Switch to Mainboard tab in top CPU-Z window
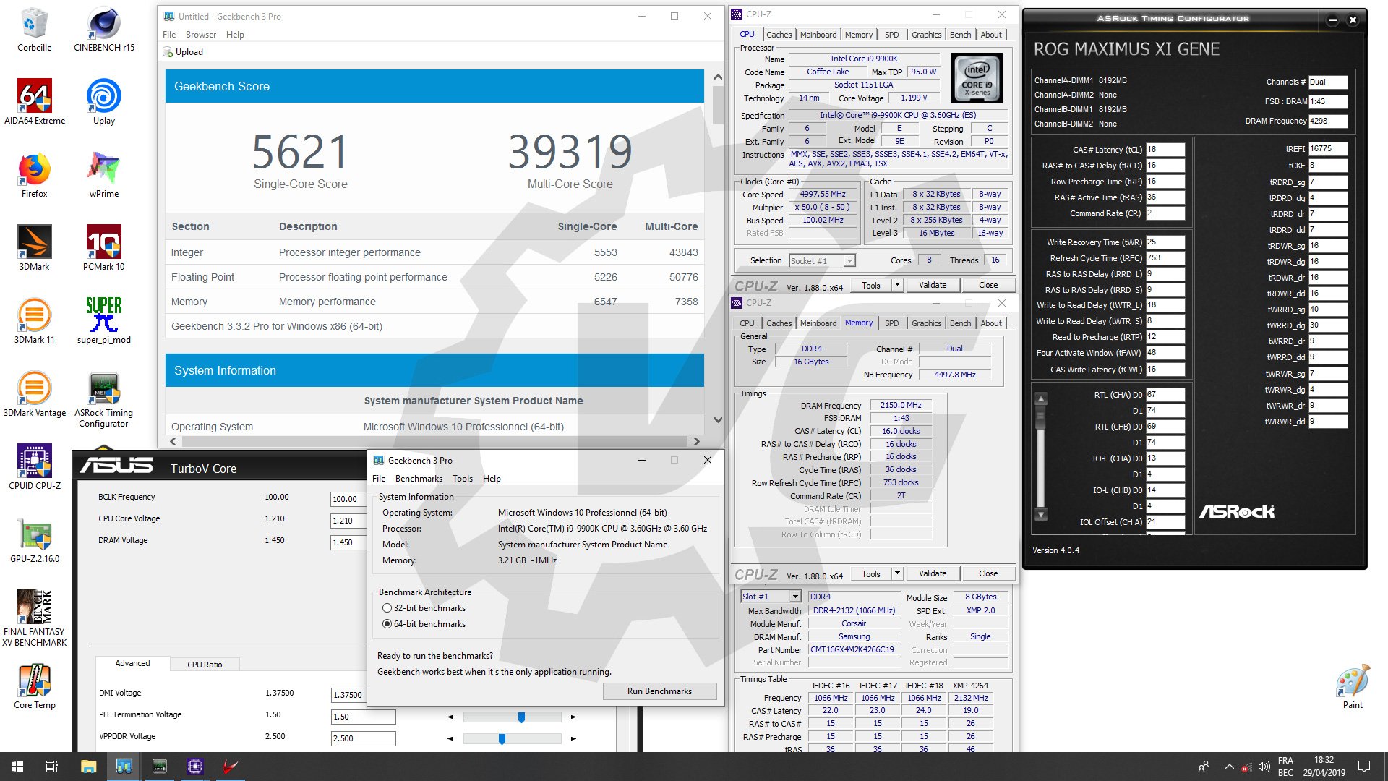This screenshot has height=781, width=1388. [818, 35]
